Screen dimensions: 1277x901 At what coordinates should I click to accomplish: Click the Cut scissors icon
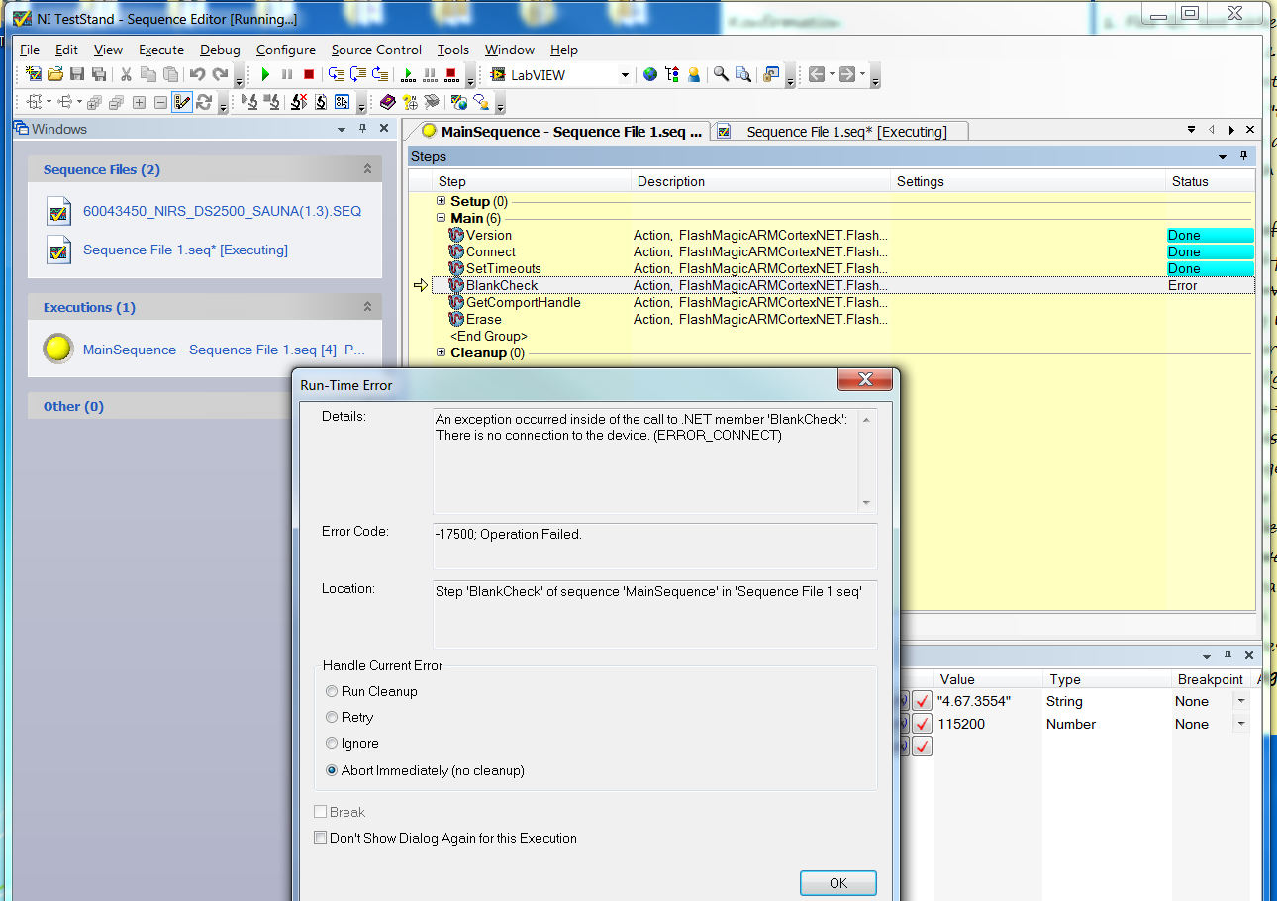pyautogui.click(x=127, y=74)
